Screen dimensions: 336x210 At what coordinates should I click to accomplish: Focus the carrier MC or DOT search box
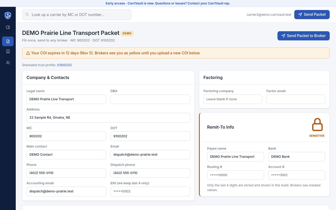point(77,15)
